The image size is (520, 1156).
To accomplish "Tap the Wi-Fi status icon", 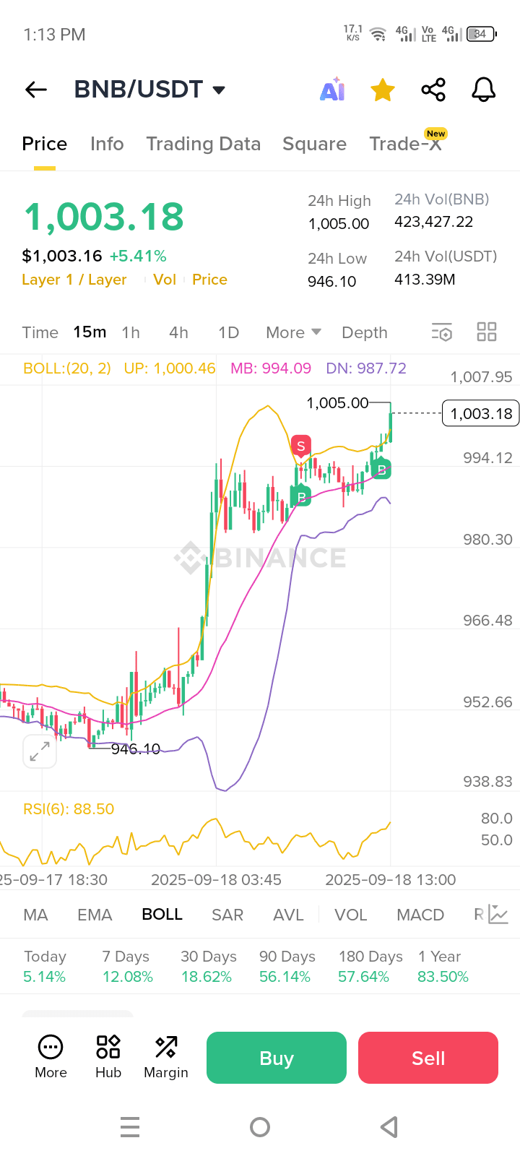I will [x=377, y=34].
